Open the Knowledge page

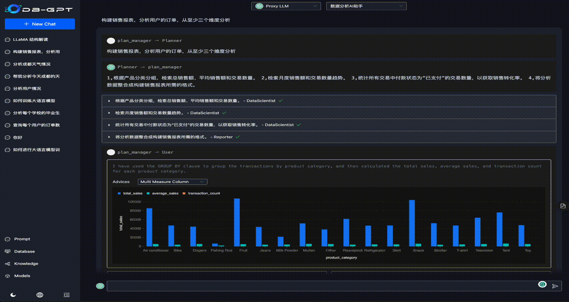pos(26,263)
